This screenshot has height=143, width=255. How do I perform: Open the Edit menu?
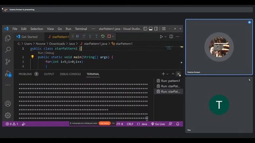point(24,29)
